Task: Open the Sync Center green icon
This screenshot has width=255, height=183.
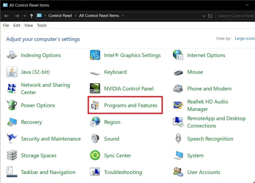Action: pos(95,155)
